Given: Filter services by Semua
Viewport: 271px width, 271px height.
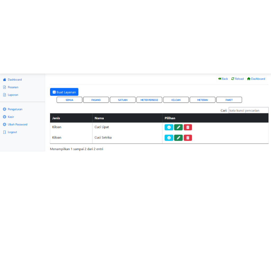Looking at the screenshot, I should (70, 100).
